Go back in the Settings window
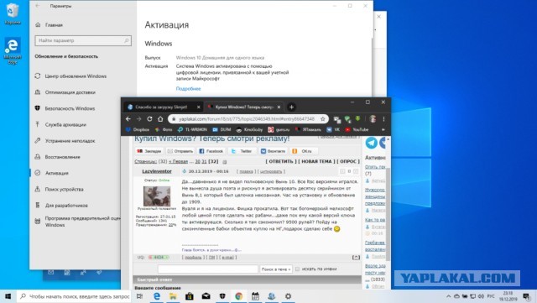 click(x=38, y=6)
